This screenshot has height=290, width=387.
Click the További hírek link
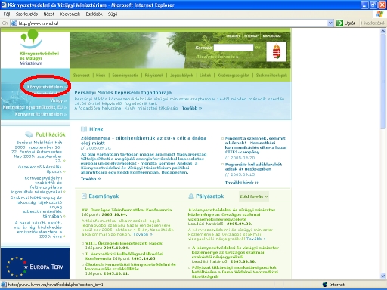click(241, 183)
